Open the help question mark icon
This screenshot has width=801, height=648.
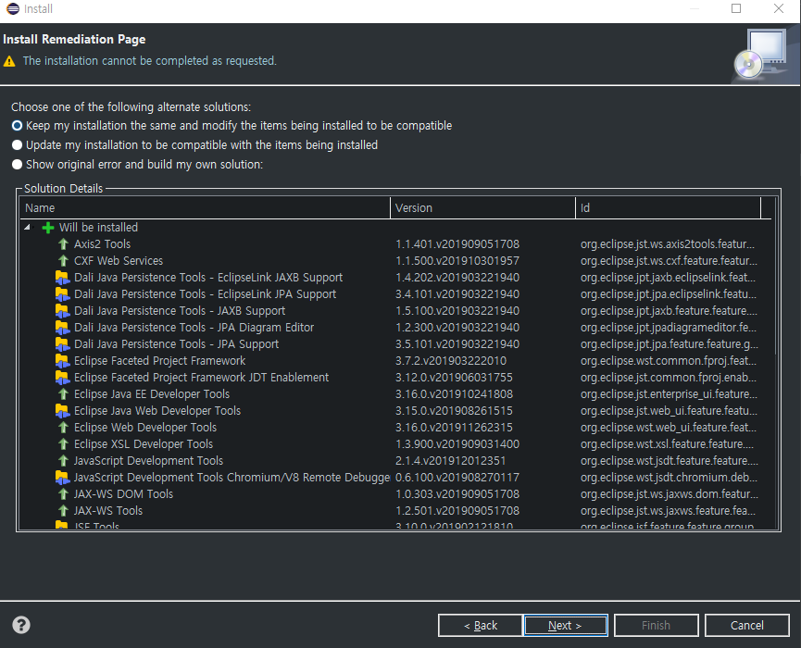[21, 625]
